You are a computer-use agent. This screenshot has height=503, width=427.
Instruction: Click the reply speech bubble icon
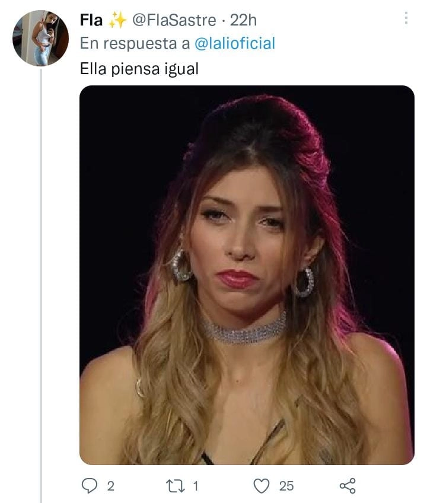pos(89,486)
